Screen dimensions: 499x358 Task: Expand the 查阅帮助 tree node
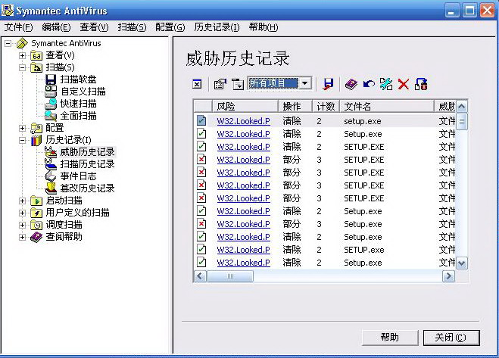click(x=22, y=237)
